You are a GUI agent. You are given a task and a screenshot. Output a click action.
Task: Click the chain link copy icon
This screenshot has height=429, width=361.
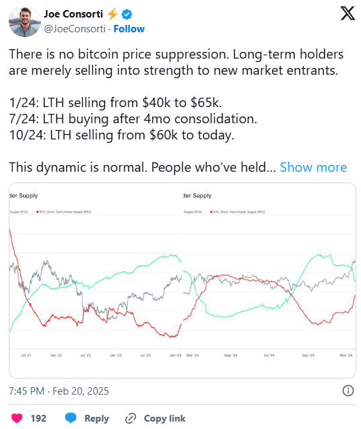[x=131, y=418]
